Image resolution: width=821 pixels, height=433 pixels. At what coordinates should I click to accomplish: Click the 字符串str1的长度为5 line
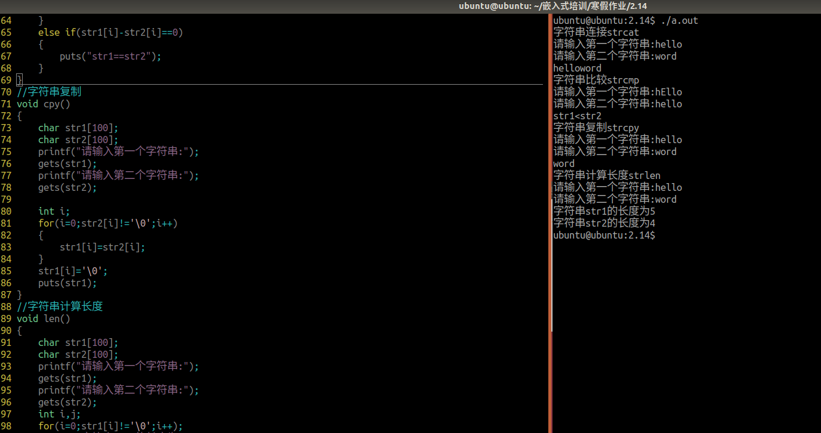[604, 211]
